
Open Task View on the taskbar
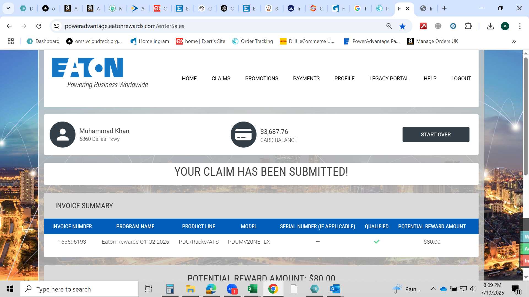tap(149, 289)
